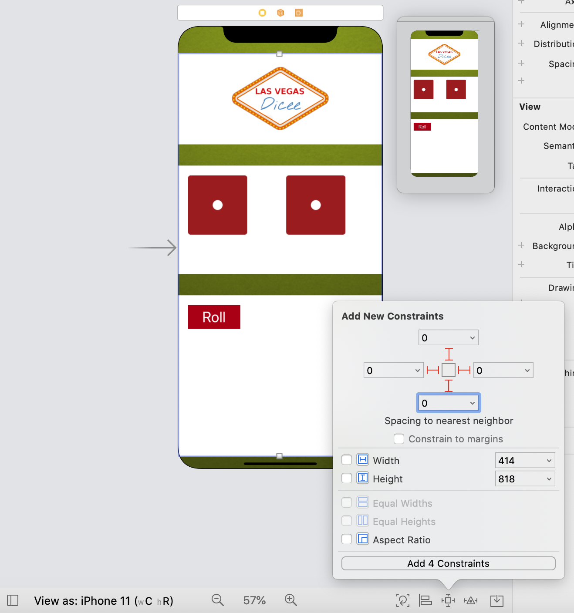Click the minimap preview thumbnail
The image size is (574, 613).
point(444,104)
